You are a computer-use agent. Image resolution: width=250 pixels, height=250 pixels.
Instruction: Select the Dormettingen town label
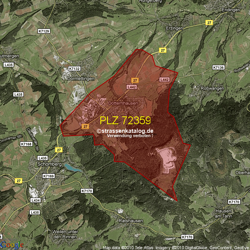80,79
